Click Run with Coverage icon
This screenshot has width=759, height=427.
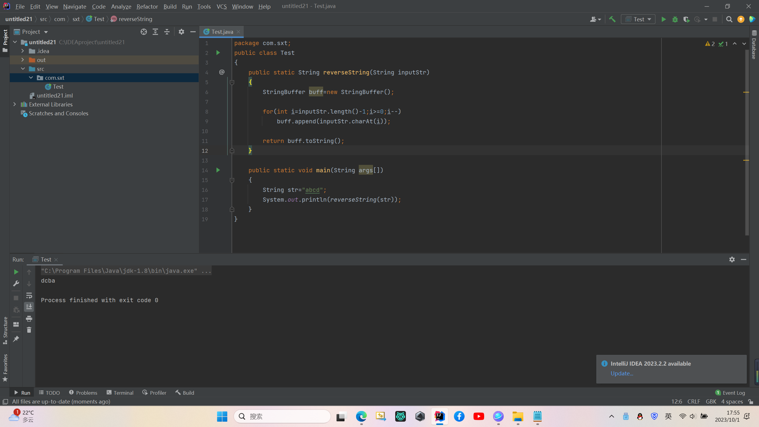click(x=686, y=19)
